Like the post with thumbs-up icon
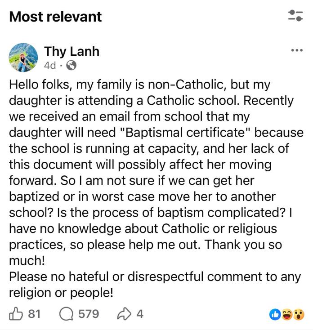This screenshot has height=330, width=313. 16,313
